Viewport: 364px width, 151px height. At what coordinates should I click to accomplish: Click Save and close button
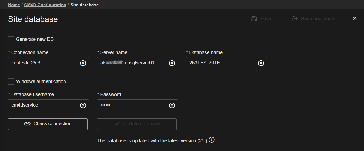pyautogui.click(x=313, y=19)
